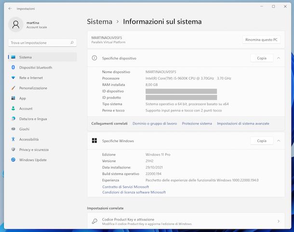Click the Windows logo icon beside Specifiche Windows

[94, 140]
